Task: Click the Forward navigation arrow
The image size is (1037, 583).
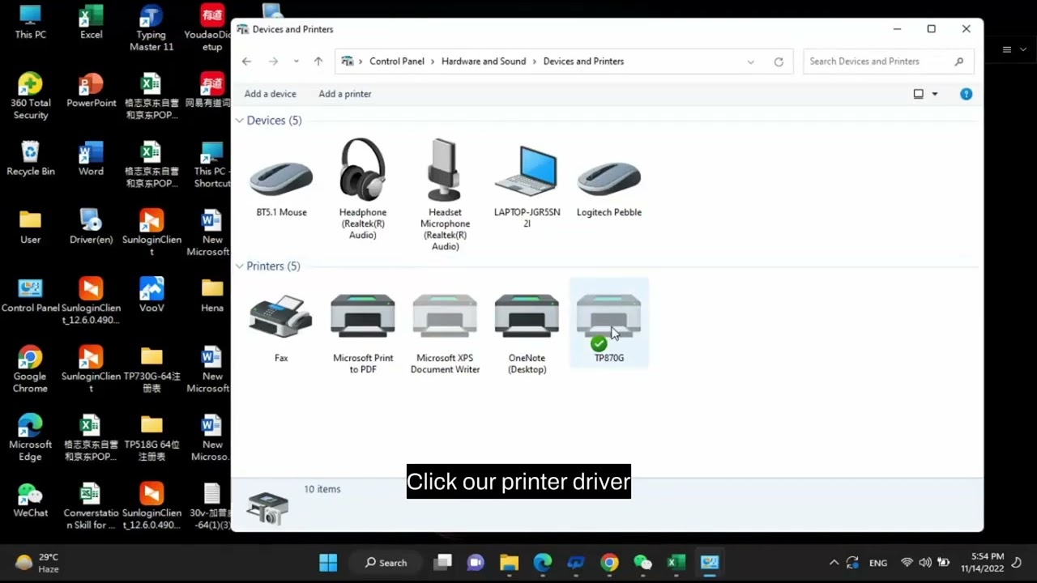Action: (x=273, y=62)
